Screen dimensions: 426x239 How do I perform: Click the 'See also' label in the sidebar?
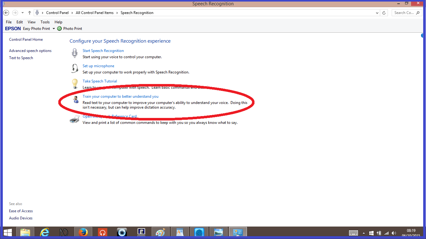click(16, 204)
